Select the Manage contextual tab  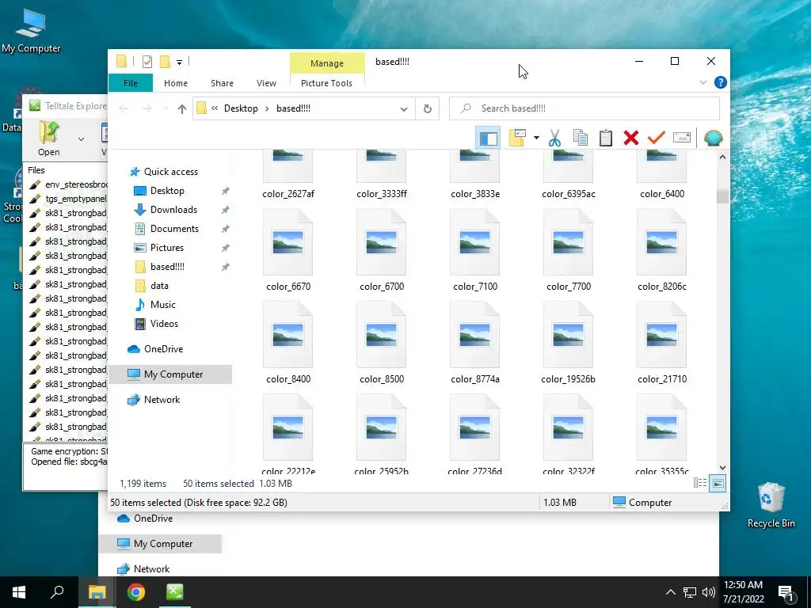(x=327, y=63)
